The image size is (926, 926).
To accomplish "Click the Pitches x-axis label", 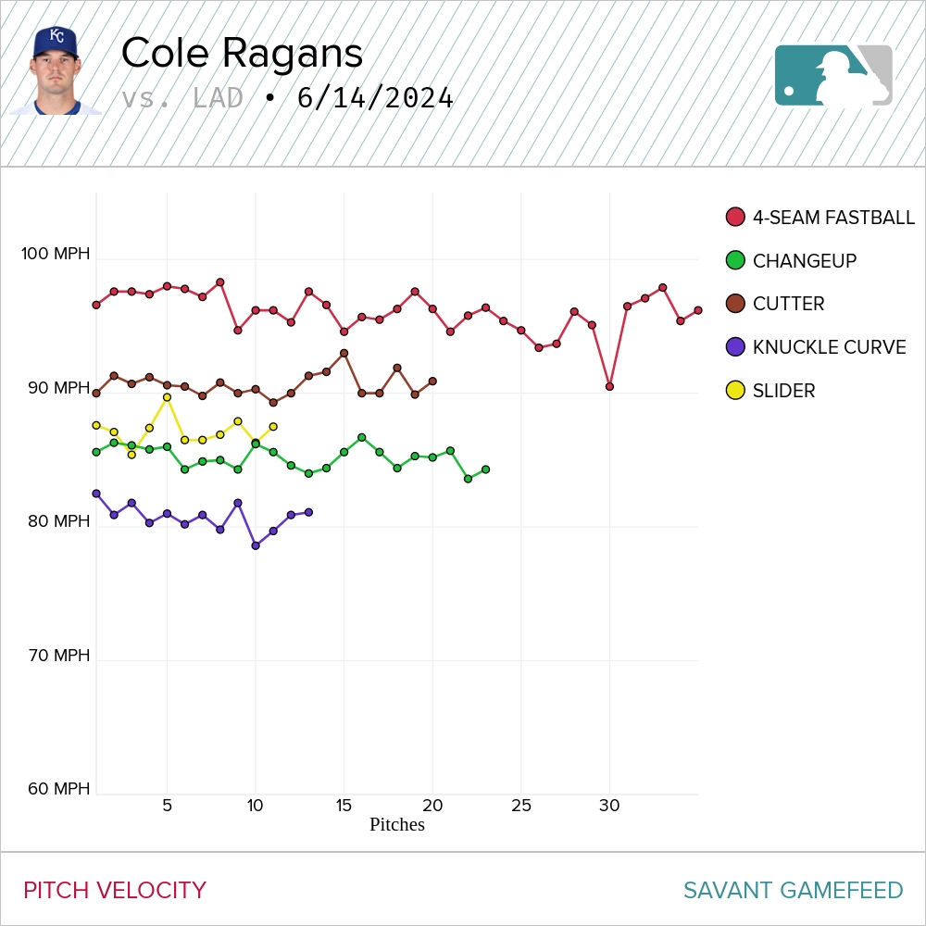I will [396, 824].
